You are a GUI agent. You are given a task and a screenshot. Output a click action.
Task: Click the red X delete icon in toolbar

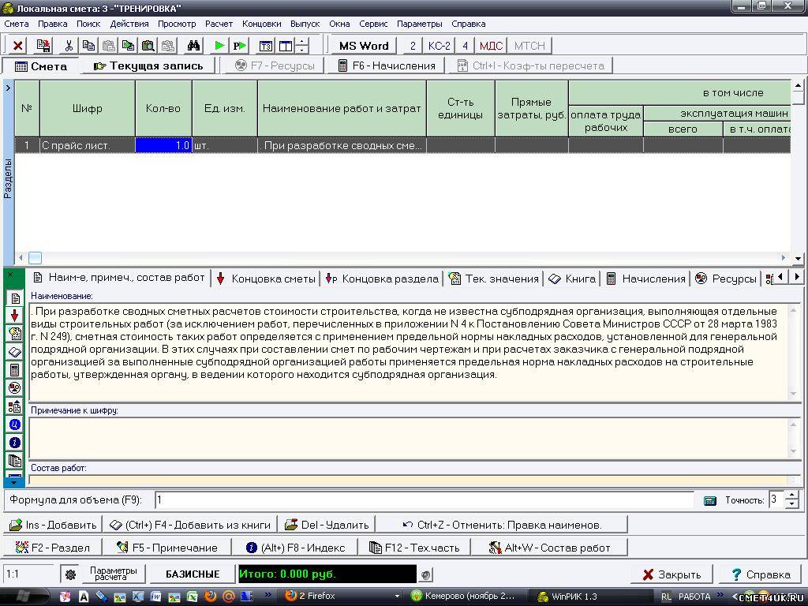coord(17,46)
